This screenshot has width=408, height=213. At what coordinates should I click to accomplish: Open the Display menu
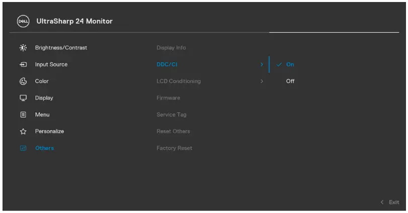tap(44, 98)
